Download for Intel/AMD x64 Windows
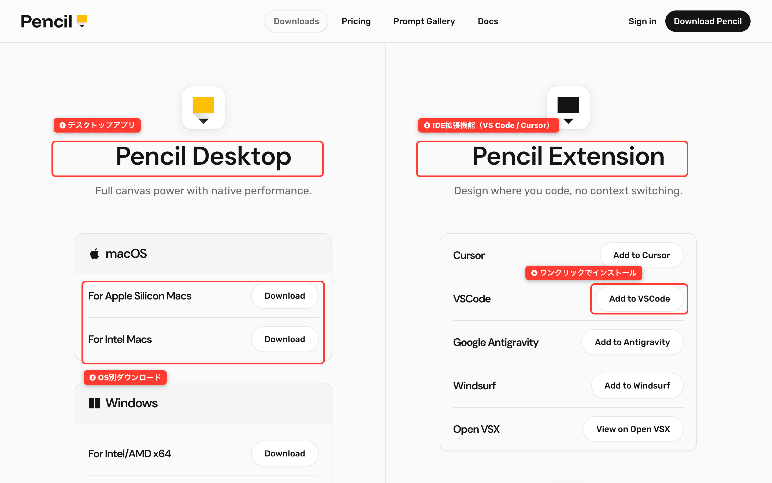Viewport: 772px width, 483px height. click(x=285, y=453)
